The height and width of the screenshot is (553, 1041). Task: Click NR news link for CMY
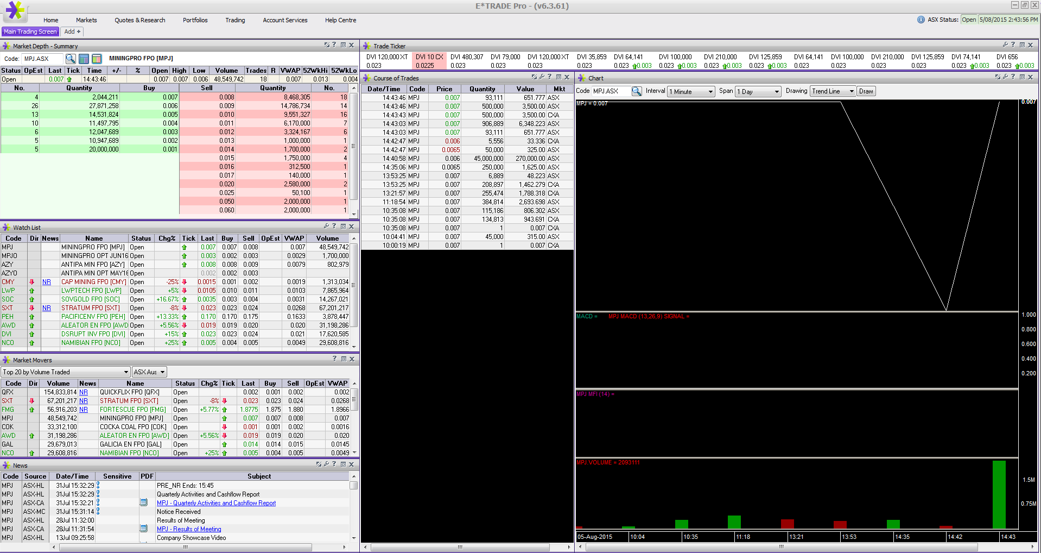(x=47, y=282)
